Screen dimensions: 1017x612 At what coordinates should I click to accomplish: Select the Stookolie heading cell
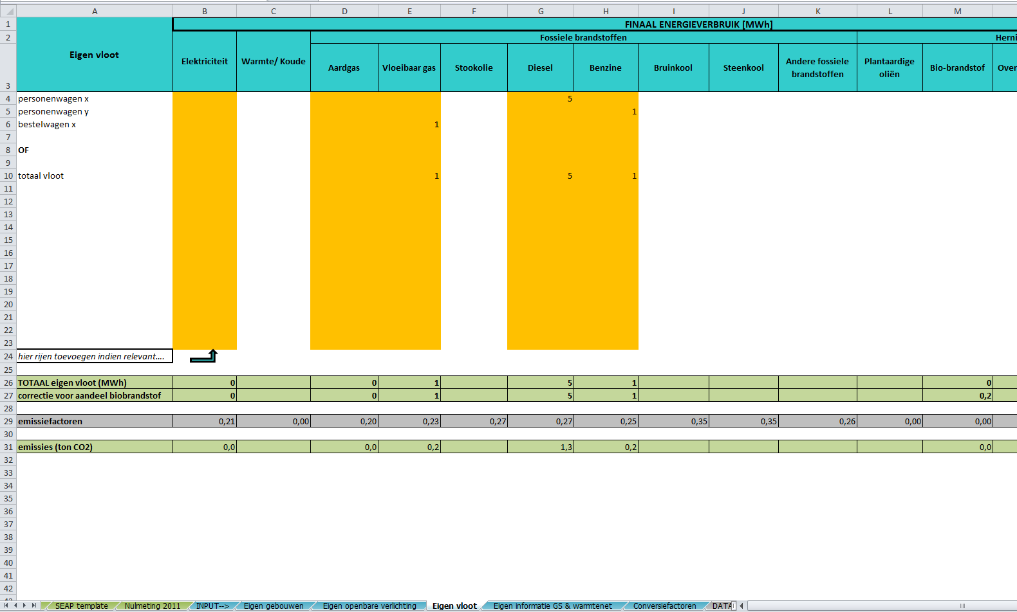[474, 67]
